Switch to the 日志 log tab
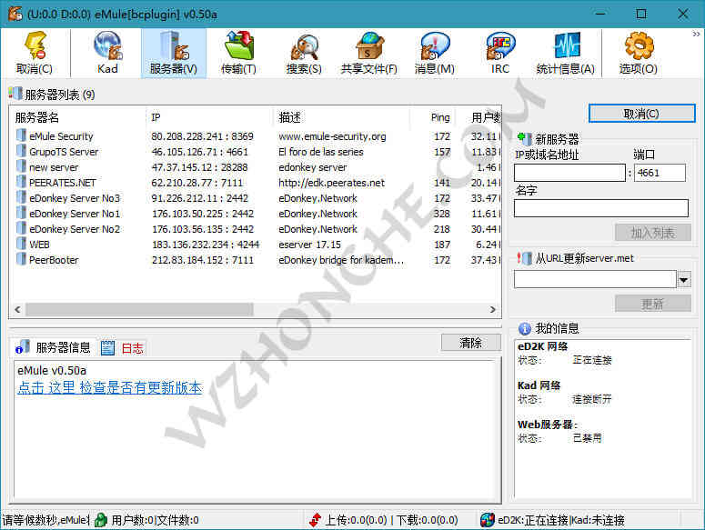 click(x=122, y=347)
